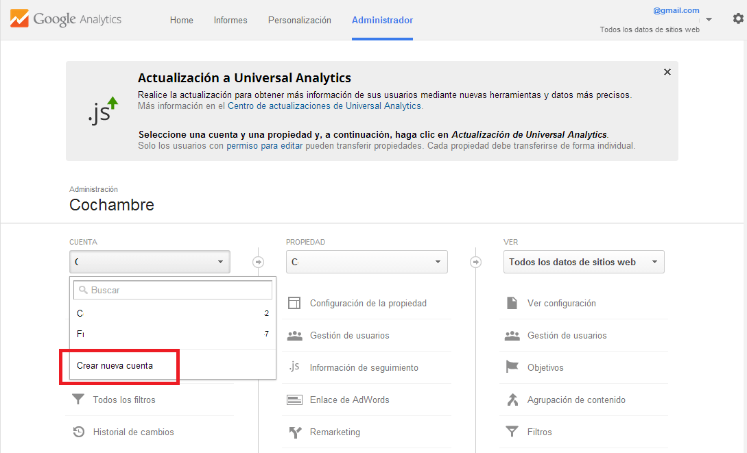Screen dimensions: 747x453
Task: Follow the permiso para editar link
Action: [264, 145]
